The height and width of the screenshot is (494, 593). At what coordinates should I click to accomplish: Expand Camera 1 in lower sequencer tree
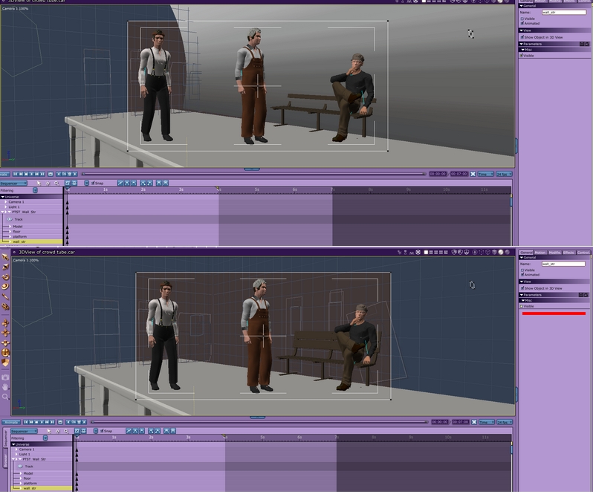pos(16,449)
